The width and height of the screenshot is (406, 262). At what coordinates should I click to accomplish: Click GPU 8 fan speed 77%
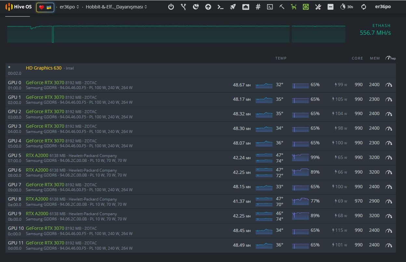click(x=315, y=201)
